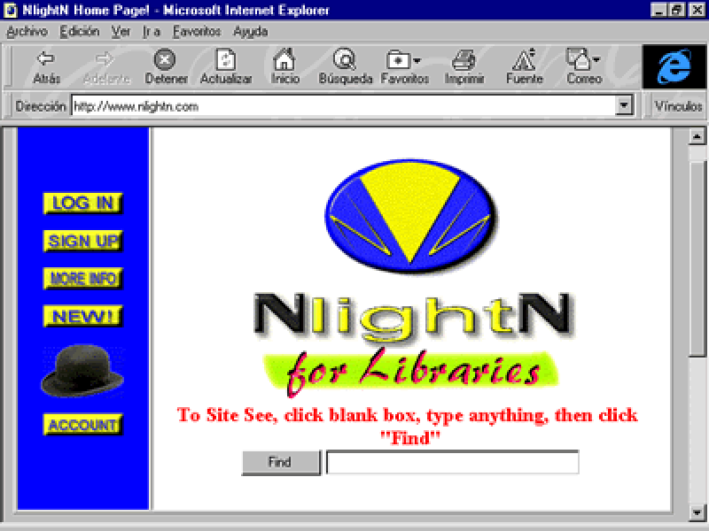The height and width of the screenshot is (531, 709).
Task: Open the MORE INFO sidebar button
Action: click(82, 278)
